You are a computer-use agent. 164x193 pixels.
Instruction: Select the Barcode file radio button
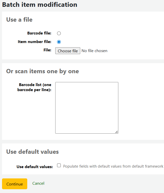tap(59, 33)
